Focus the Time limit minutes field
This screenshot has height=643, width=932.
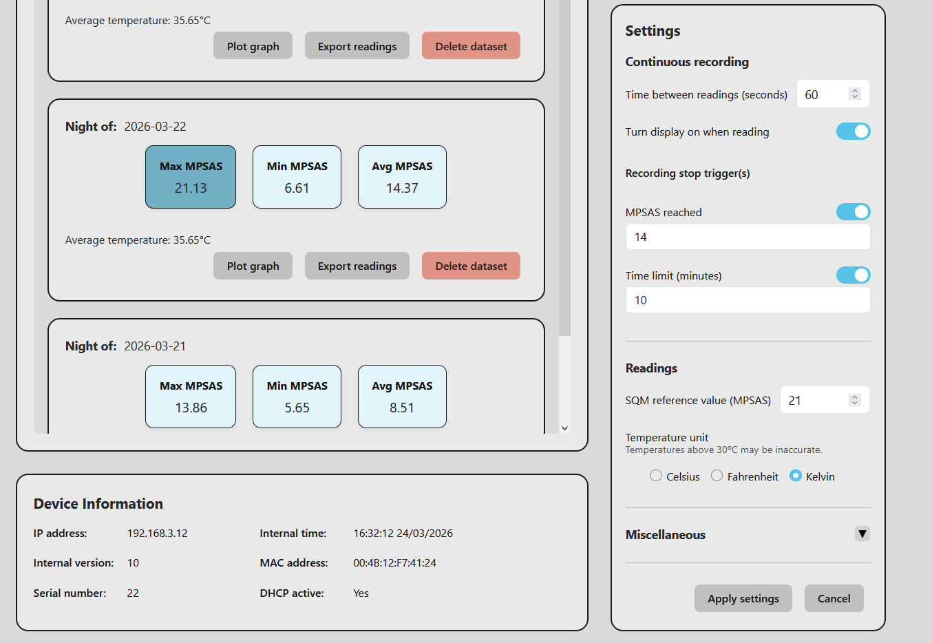747,300
